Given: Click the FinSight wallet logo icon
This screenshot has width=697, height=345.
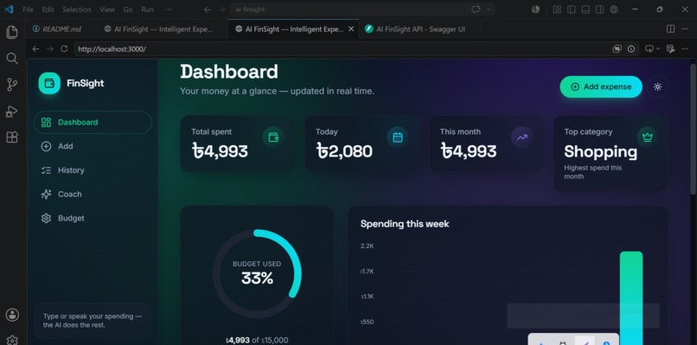Looking at the screenshot, I should tap(49, 83).
